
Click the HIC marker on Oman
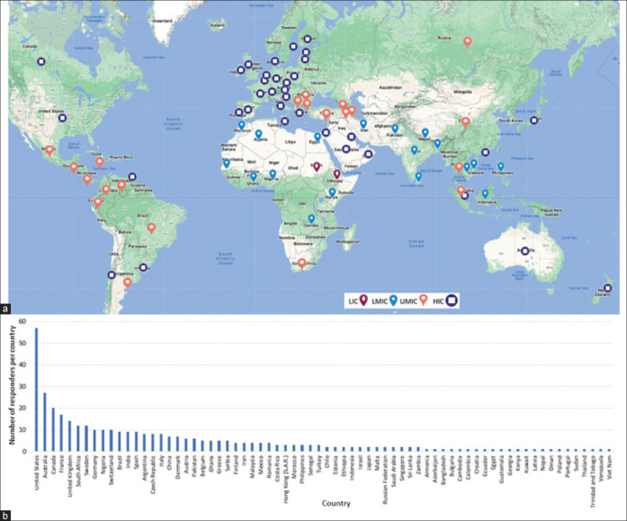(x=369, y=154)
